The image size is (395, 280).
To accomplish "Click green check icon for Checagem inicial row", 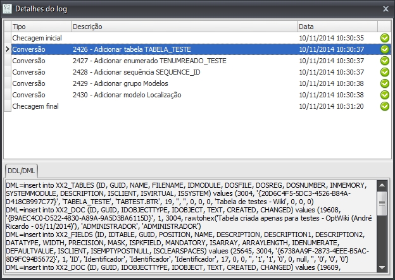I will (x=384, y=38).
